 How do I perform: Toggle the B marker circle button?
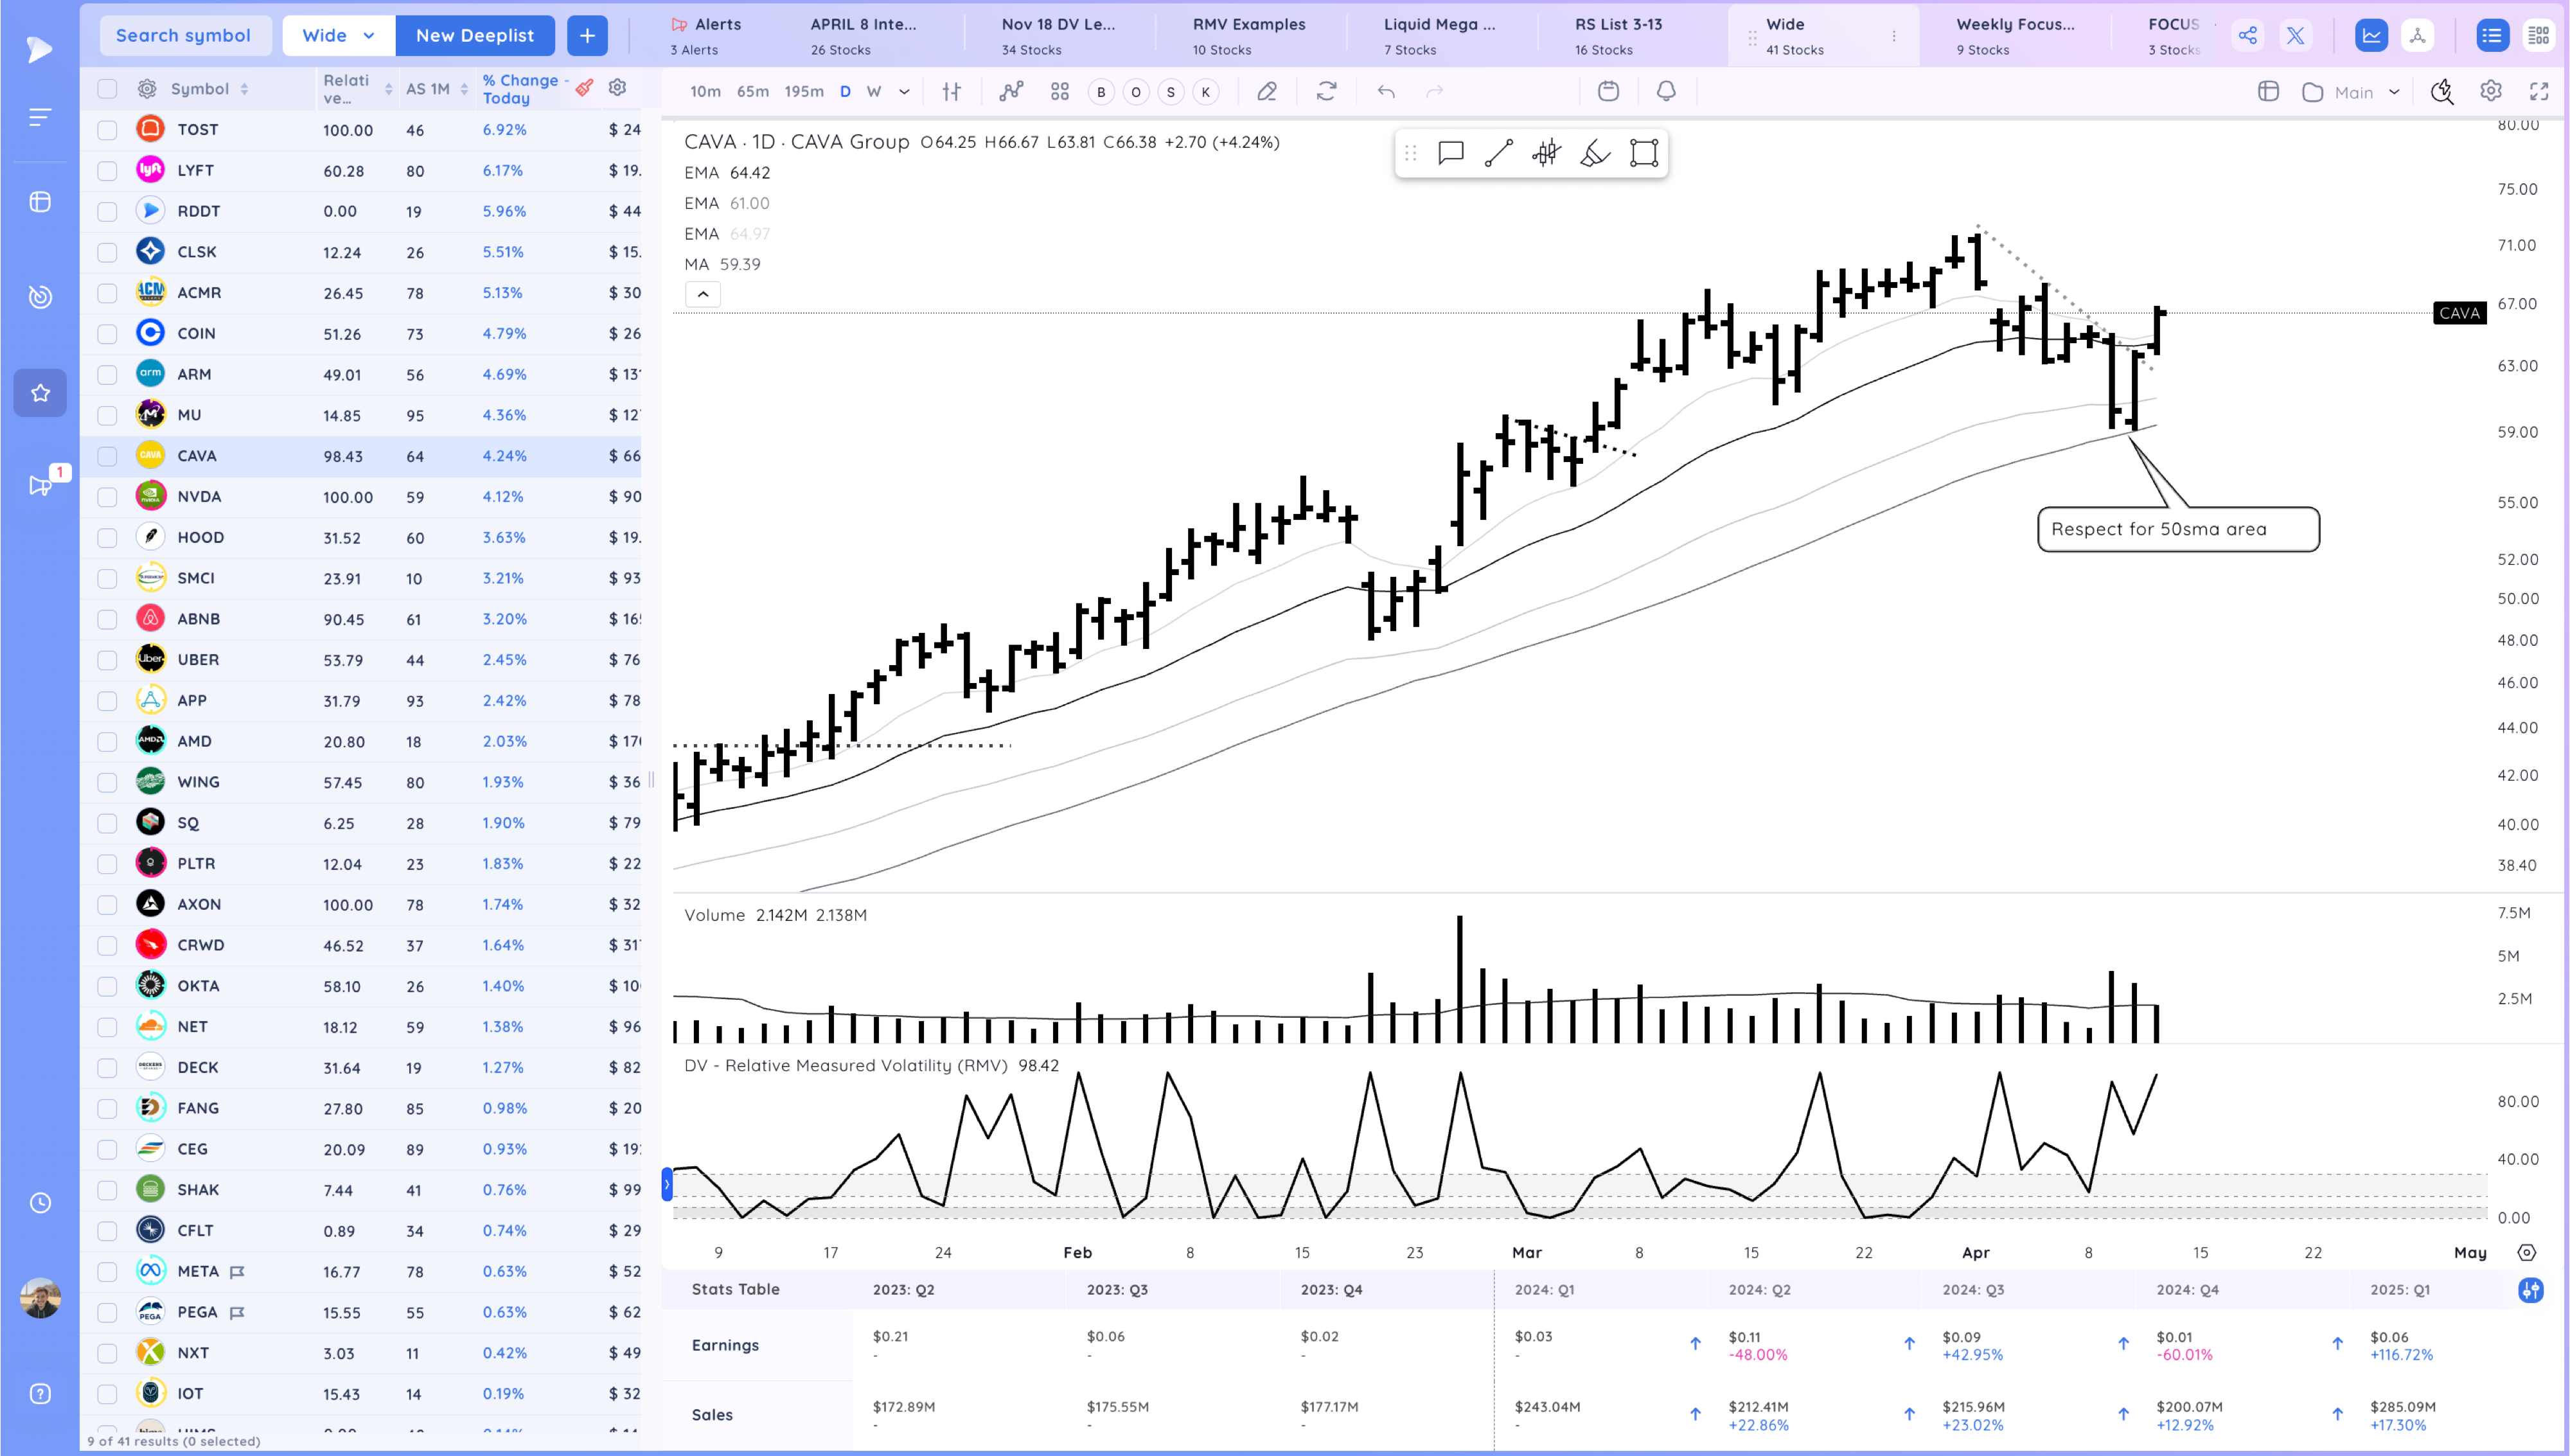coord(1101,92)
